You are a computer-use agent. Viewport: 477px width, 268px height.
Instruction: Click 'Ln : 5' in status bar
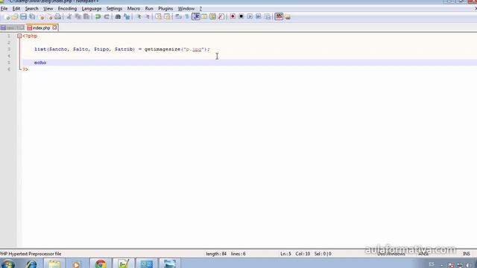285,254
